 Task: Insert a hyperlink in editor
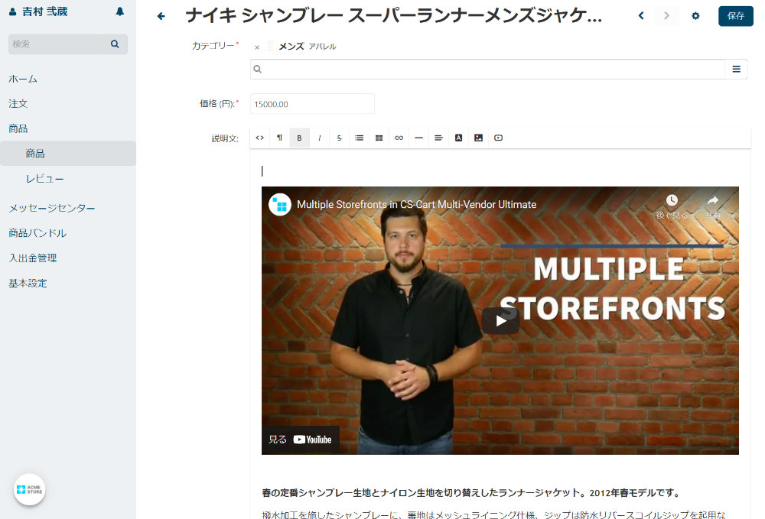click(x=399, y=138)
